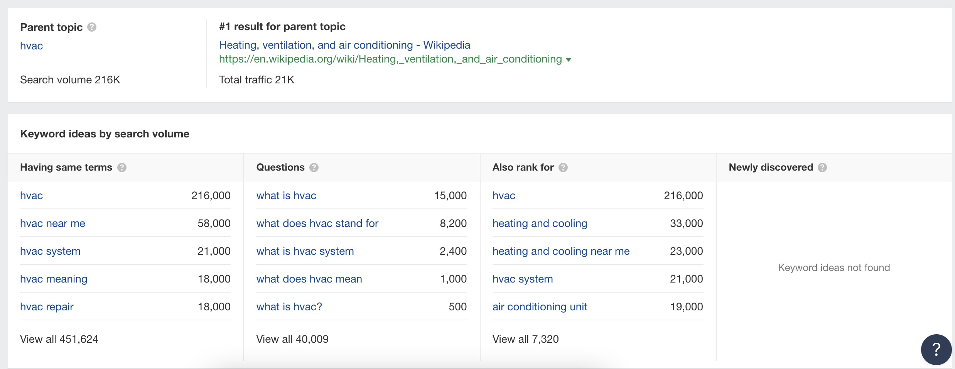The width and height of the screenshot is (955, 369).
Task: Click the hvac repair keyword
Action: 47,306
